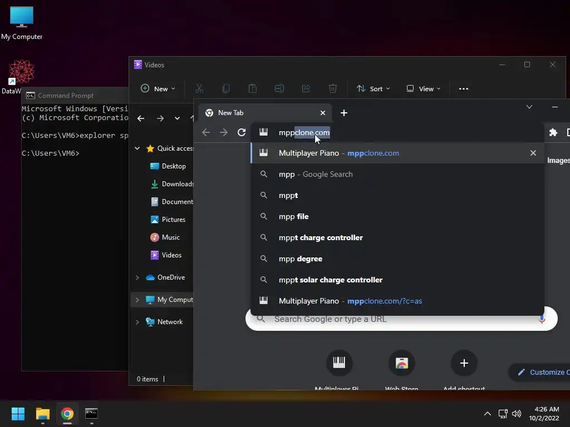
Task: Click Chrome's back arrow button
Action: (206, 132)
